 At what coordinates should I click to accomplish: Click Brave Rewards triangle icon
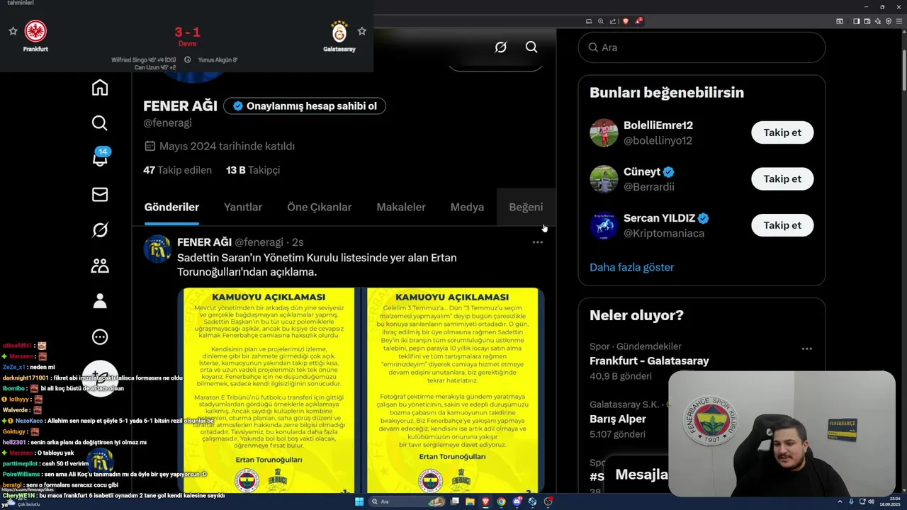(638, 21)
